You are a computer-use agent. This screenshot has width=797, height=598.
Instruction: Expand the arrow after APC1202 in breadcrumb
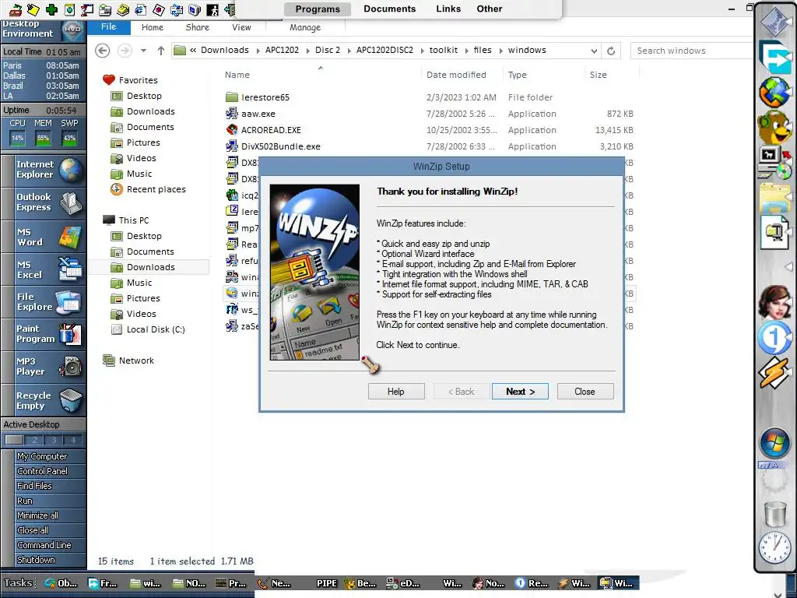(x=307, y=51)
